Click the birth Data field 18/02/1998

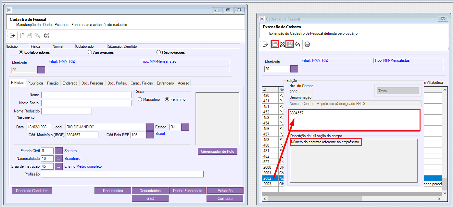tap(39, 127)
